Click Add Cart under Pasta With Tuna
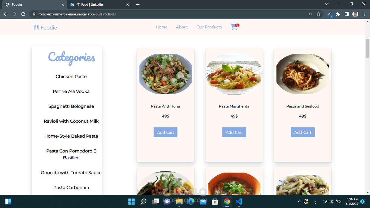 (165, 132)
